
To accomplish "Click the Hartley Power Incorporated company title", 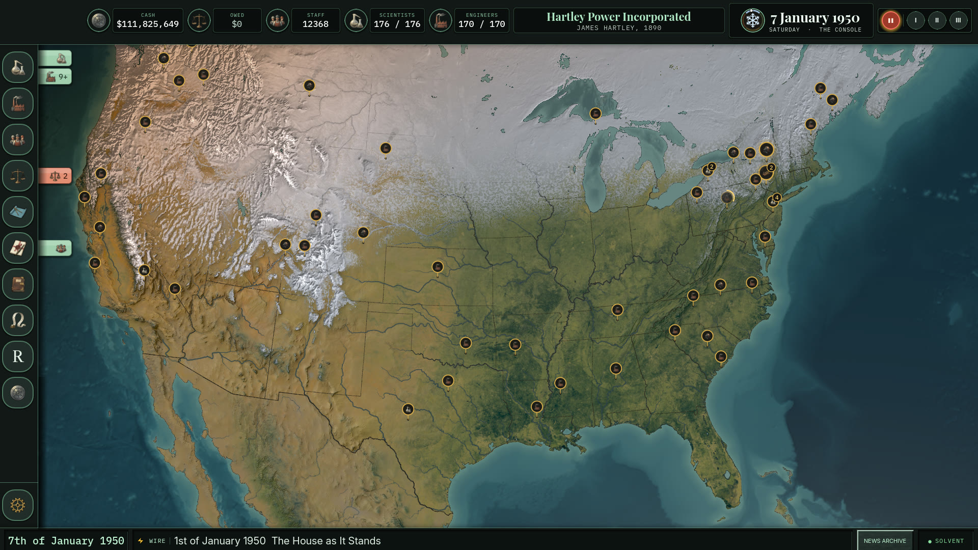I will tap(618, 17).
